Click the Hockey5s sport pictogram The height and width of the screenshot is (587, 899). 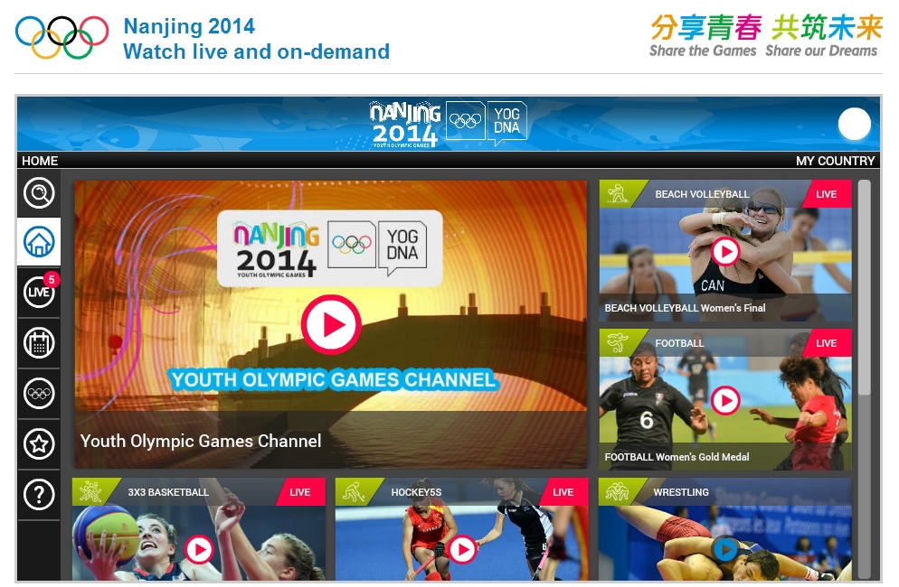[x=354, y=491]
